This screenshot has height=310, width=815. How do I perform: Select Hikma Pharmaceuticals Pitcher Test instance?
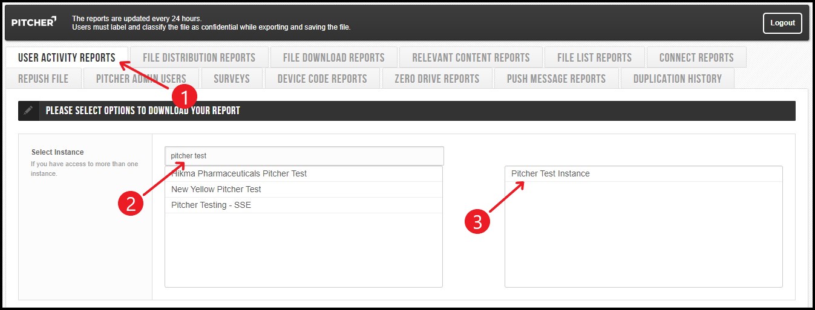pos(239,173)
